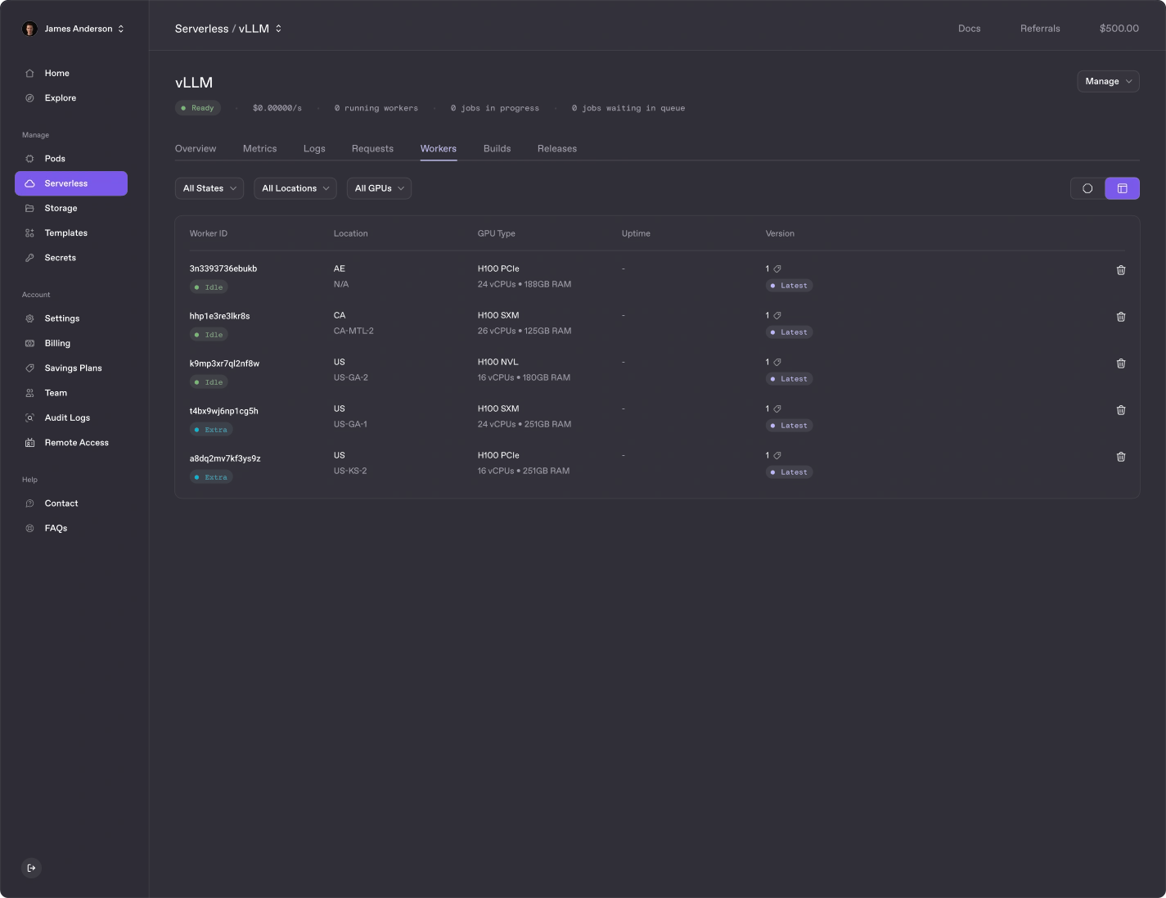1166x898 pixels.
Task: Click James Anderson's profile avatar
Action: pyautogui.click(x=29, y=29)
